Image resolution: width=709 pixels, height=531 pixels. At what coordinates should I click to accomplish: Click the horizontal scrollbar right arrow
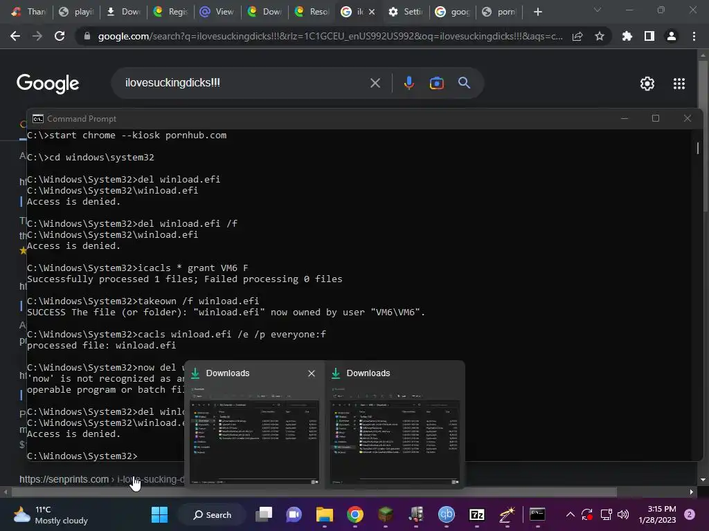692,492
